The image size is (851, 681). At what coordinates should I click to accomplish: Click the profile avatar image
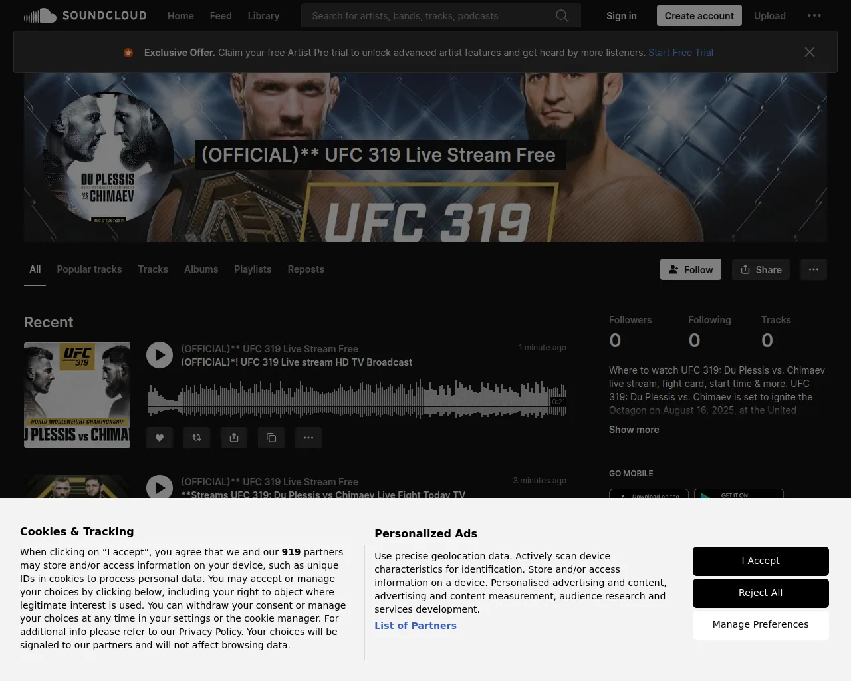pyautogui.click(x=108, y=158)
